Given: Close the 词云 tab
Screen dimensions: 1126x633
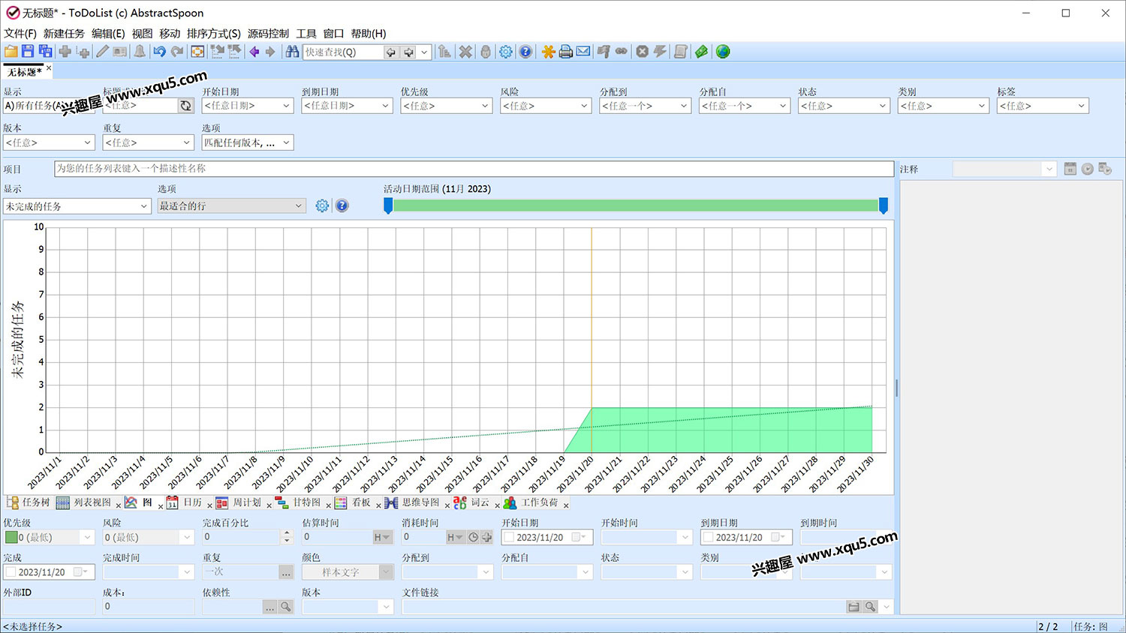Looking at the screenshot, I should click(497, 505).
